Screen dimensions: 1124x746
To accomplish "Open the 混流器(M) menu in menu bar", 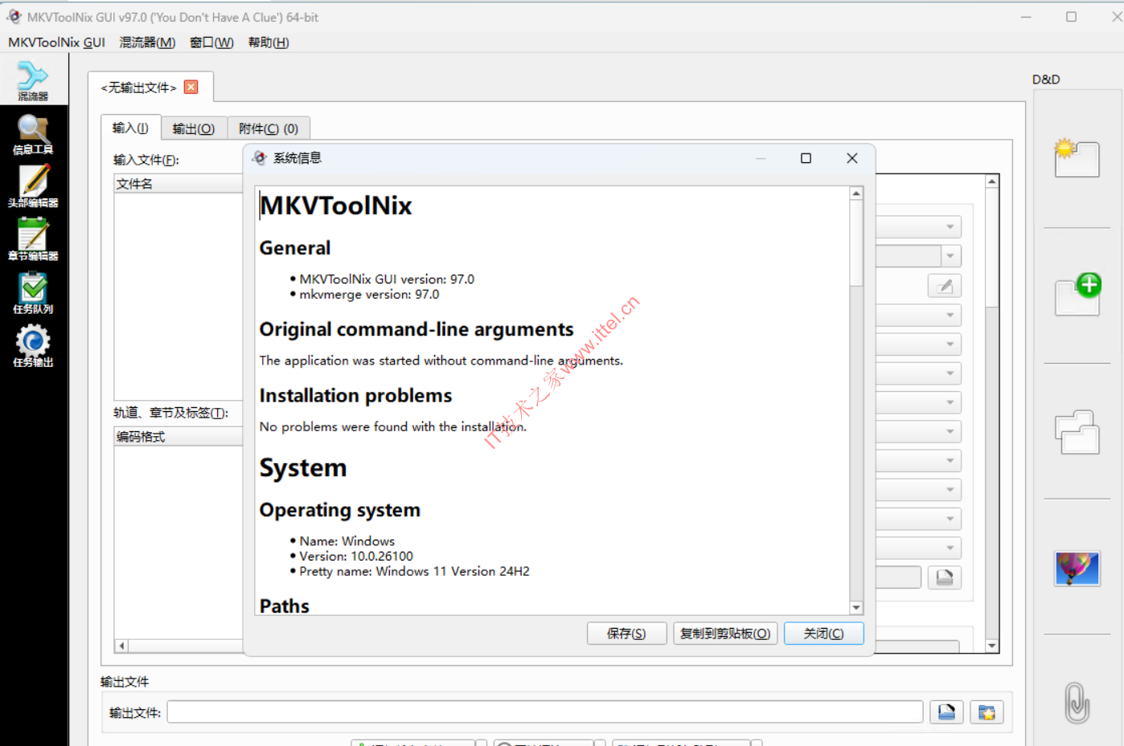I will point(147,43).
